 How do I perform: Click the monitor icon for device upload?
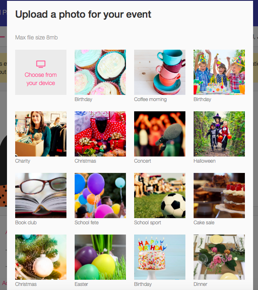point(41,64)
